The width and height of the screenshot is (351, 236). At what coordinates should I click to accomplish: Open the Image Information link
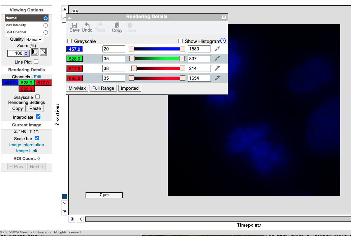(27, 145)
